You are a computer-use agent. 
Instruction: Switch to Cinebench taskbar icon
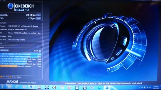[107, 88]
